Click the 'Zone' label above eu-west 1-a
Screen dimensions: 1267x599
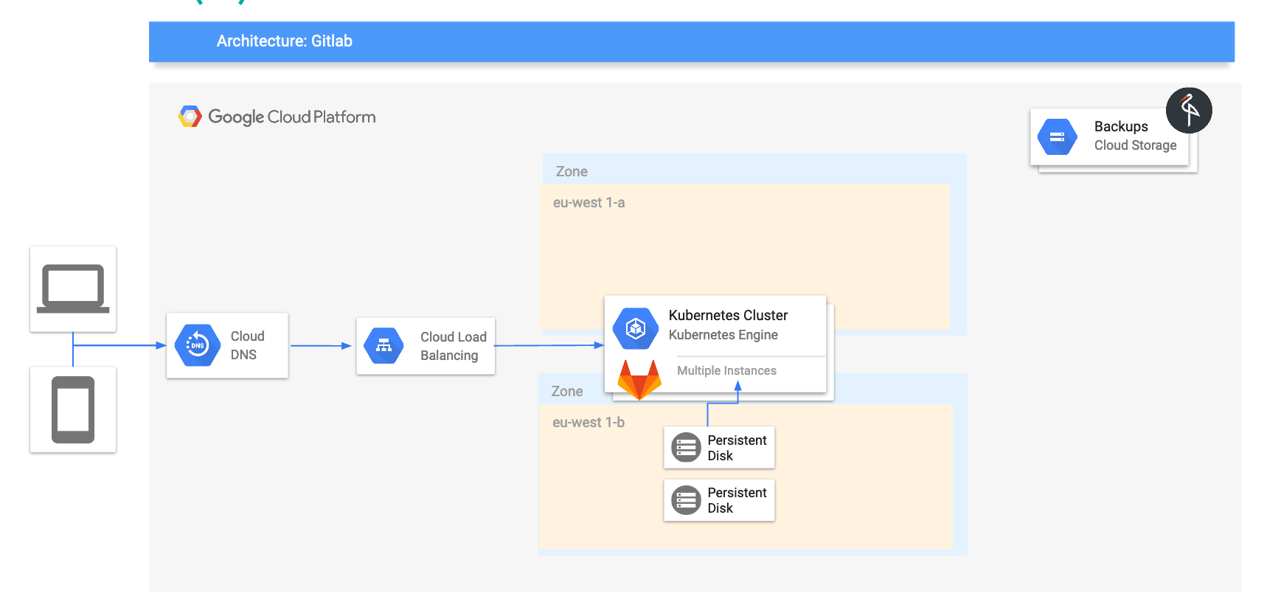[572, 172]
